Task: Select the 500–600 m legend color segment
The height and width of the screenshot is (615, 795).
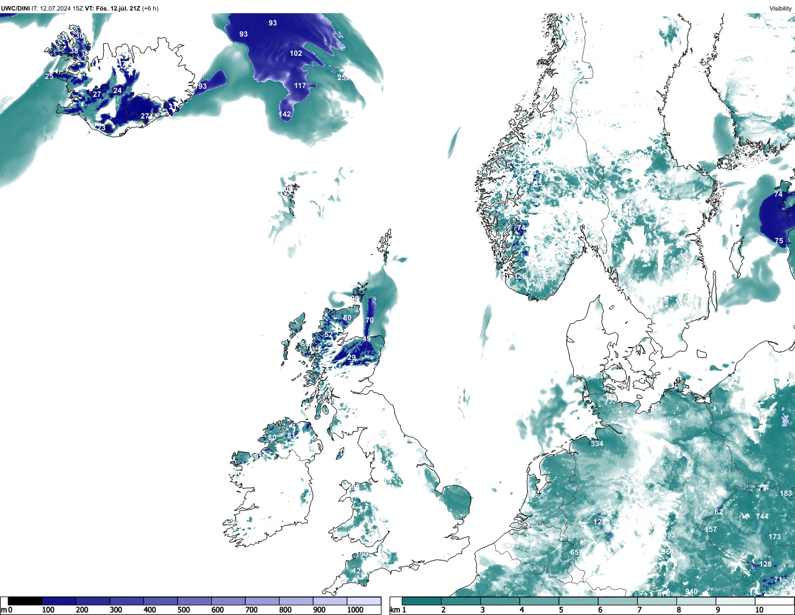Action: click(194, 601)
